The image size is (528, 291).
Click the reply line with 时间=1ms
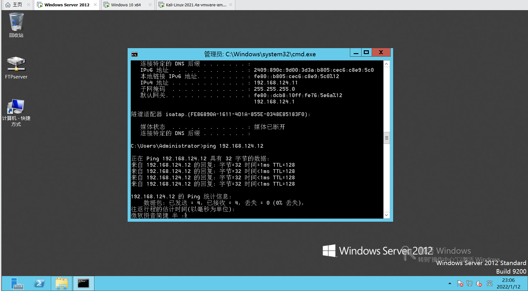213,165
